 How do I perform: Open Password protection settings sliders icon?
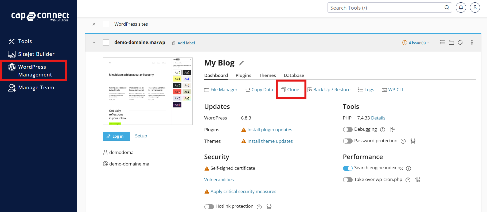pos(413,141)
